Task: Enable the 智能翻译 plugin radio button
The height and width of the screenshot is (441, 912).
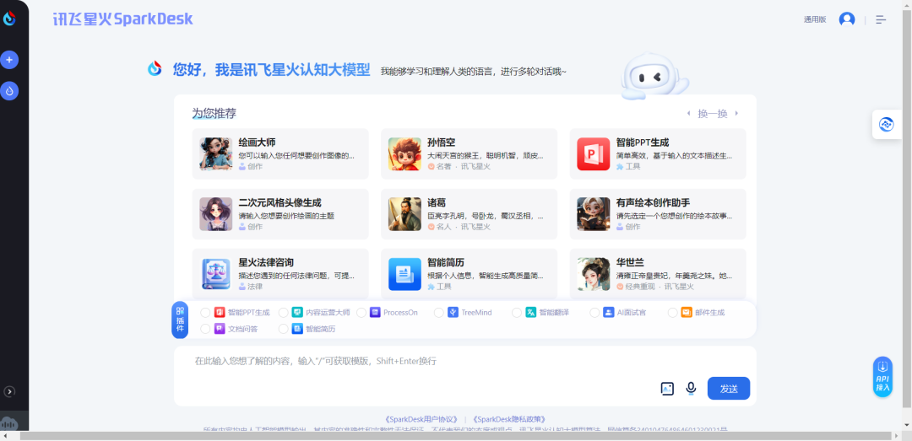Action: tap(517, 313)
